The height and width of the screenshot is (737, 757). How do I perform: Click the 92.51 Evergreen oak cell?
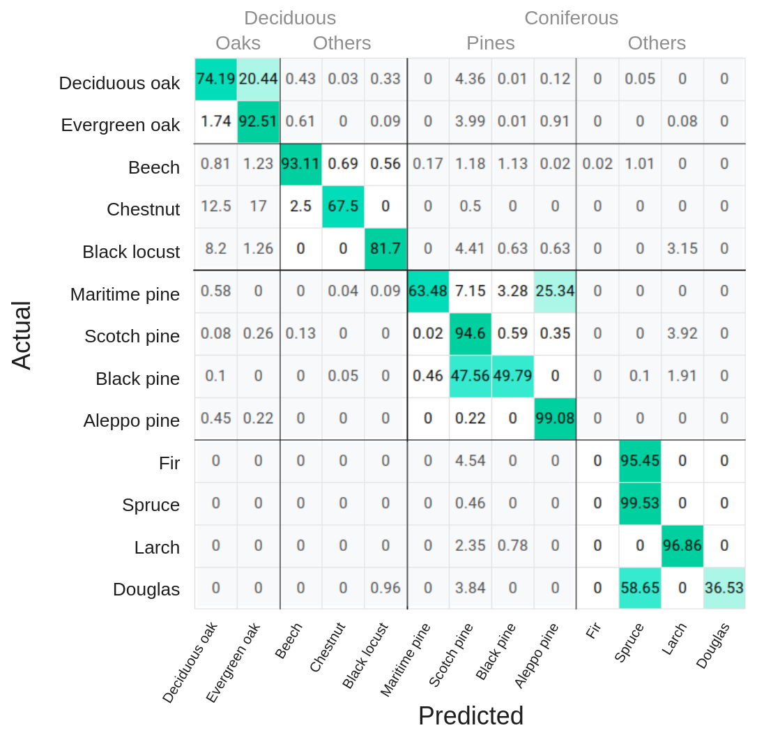pyautogui.click(x=258, y=121)
